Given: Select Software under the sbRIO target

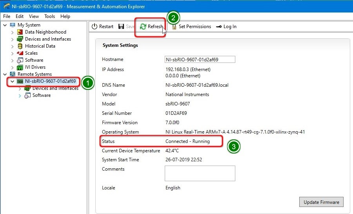Looking at the screenshot, I should 42,95.
